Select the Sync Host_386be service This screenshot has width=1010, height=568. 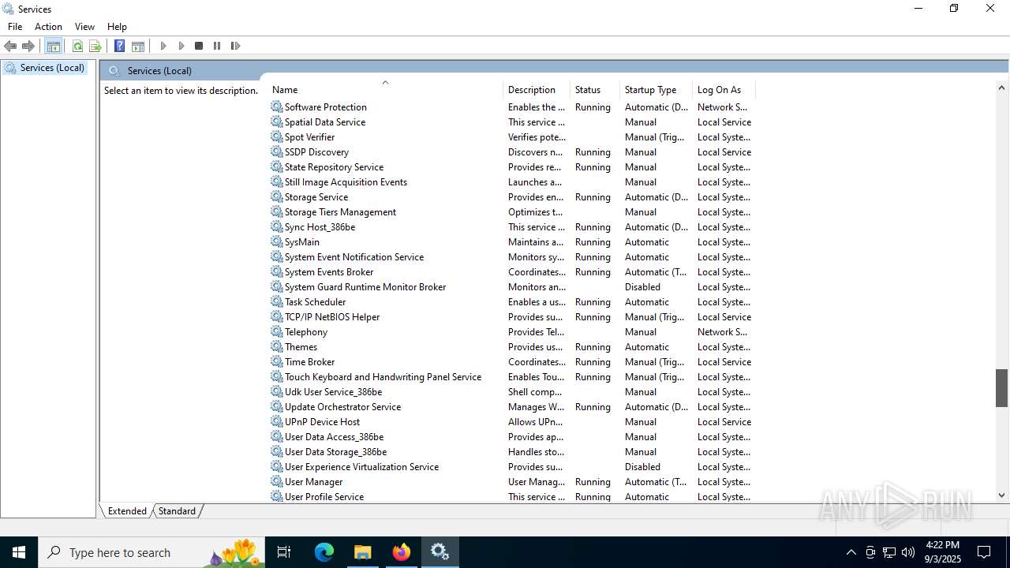pyautogui.click(x=512, y=227)
